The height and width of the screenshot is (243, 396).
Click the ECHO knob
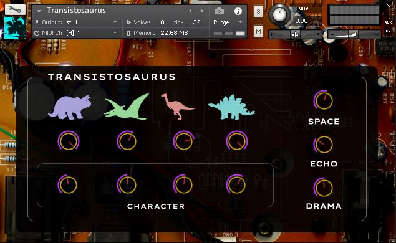[324, 145]
